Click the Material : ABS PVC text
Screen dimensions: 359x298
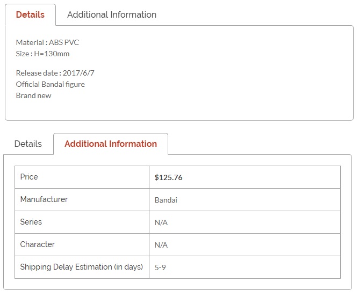pos(47,42)
